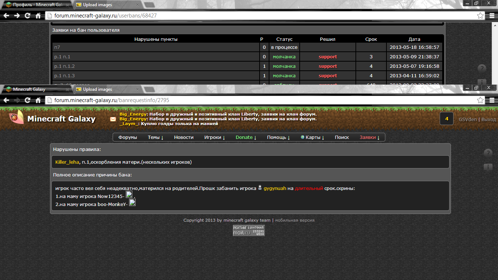The height and width of the screenshot is (280, 498).
Task: Open Chrome menu in the upper window
Action: pos(491,16)
